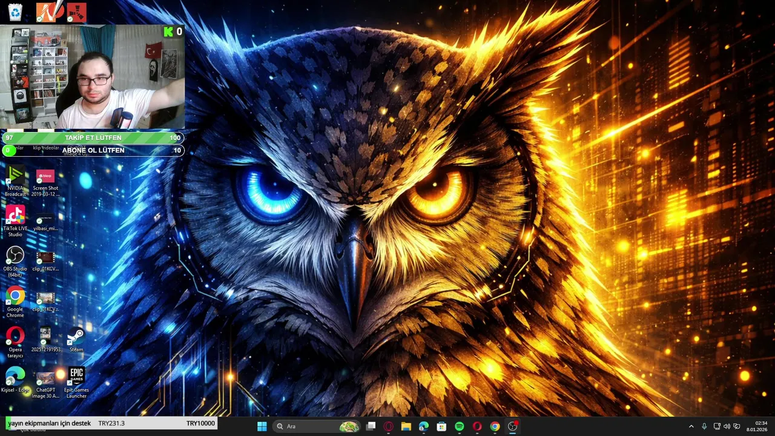Open Microsoft Edge from the taskbar
Image resolution: width=775 pixels, height=436 pixels.
[x=424, y=426]
